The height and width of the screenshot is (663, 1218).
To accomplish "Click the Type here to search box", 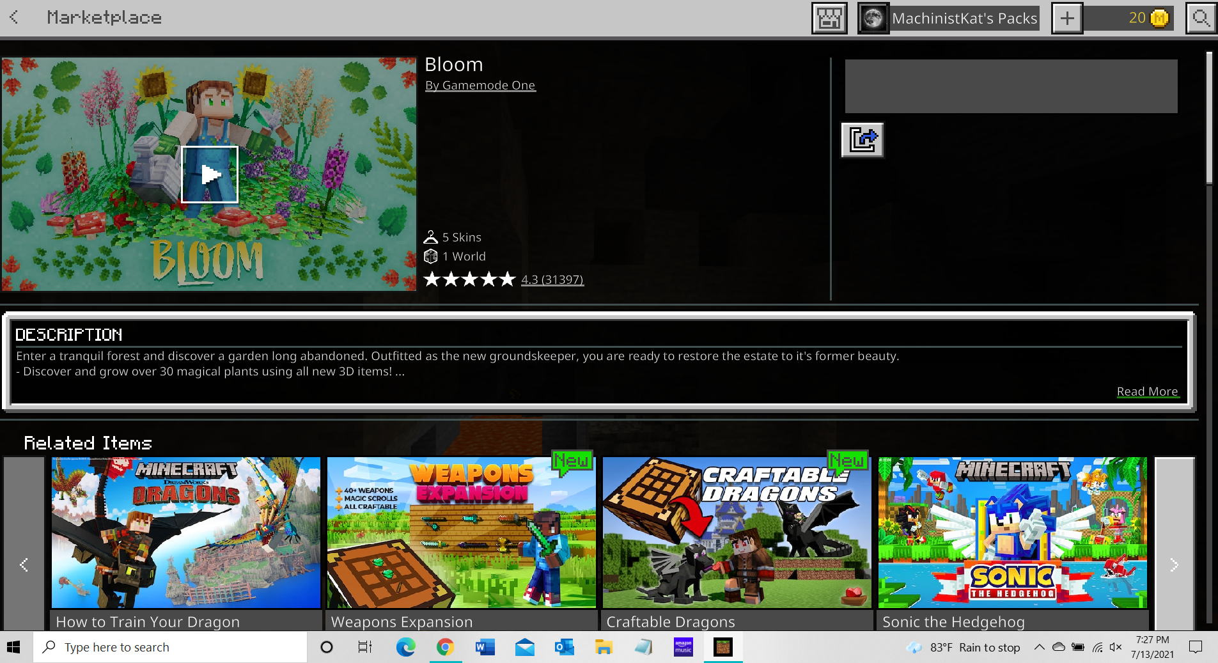I will 170,647.
